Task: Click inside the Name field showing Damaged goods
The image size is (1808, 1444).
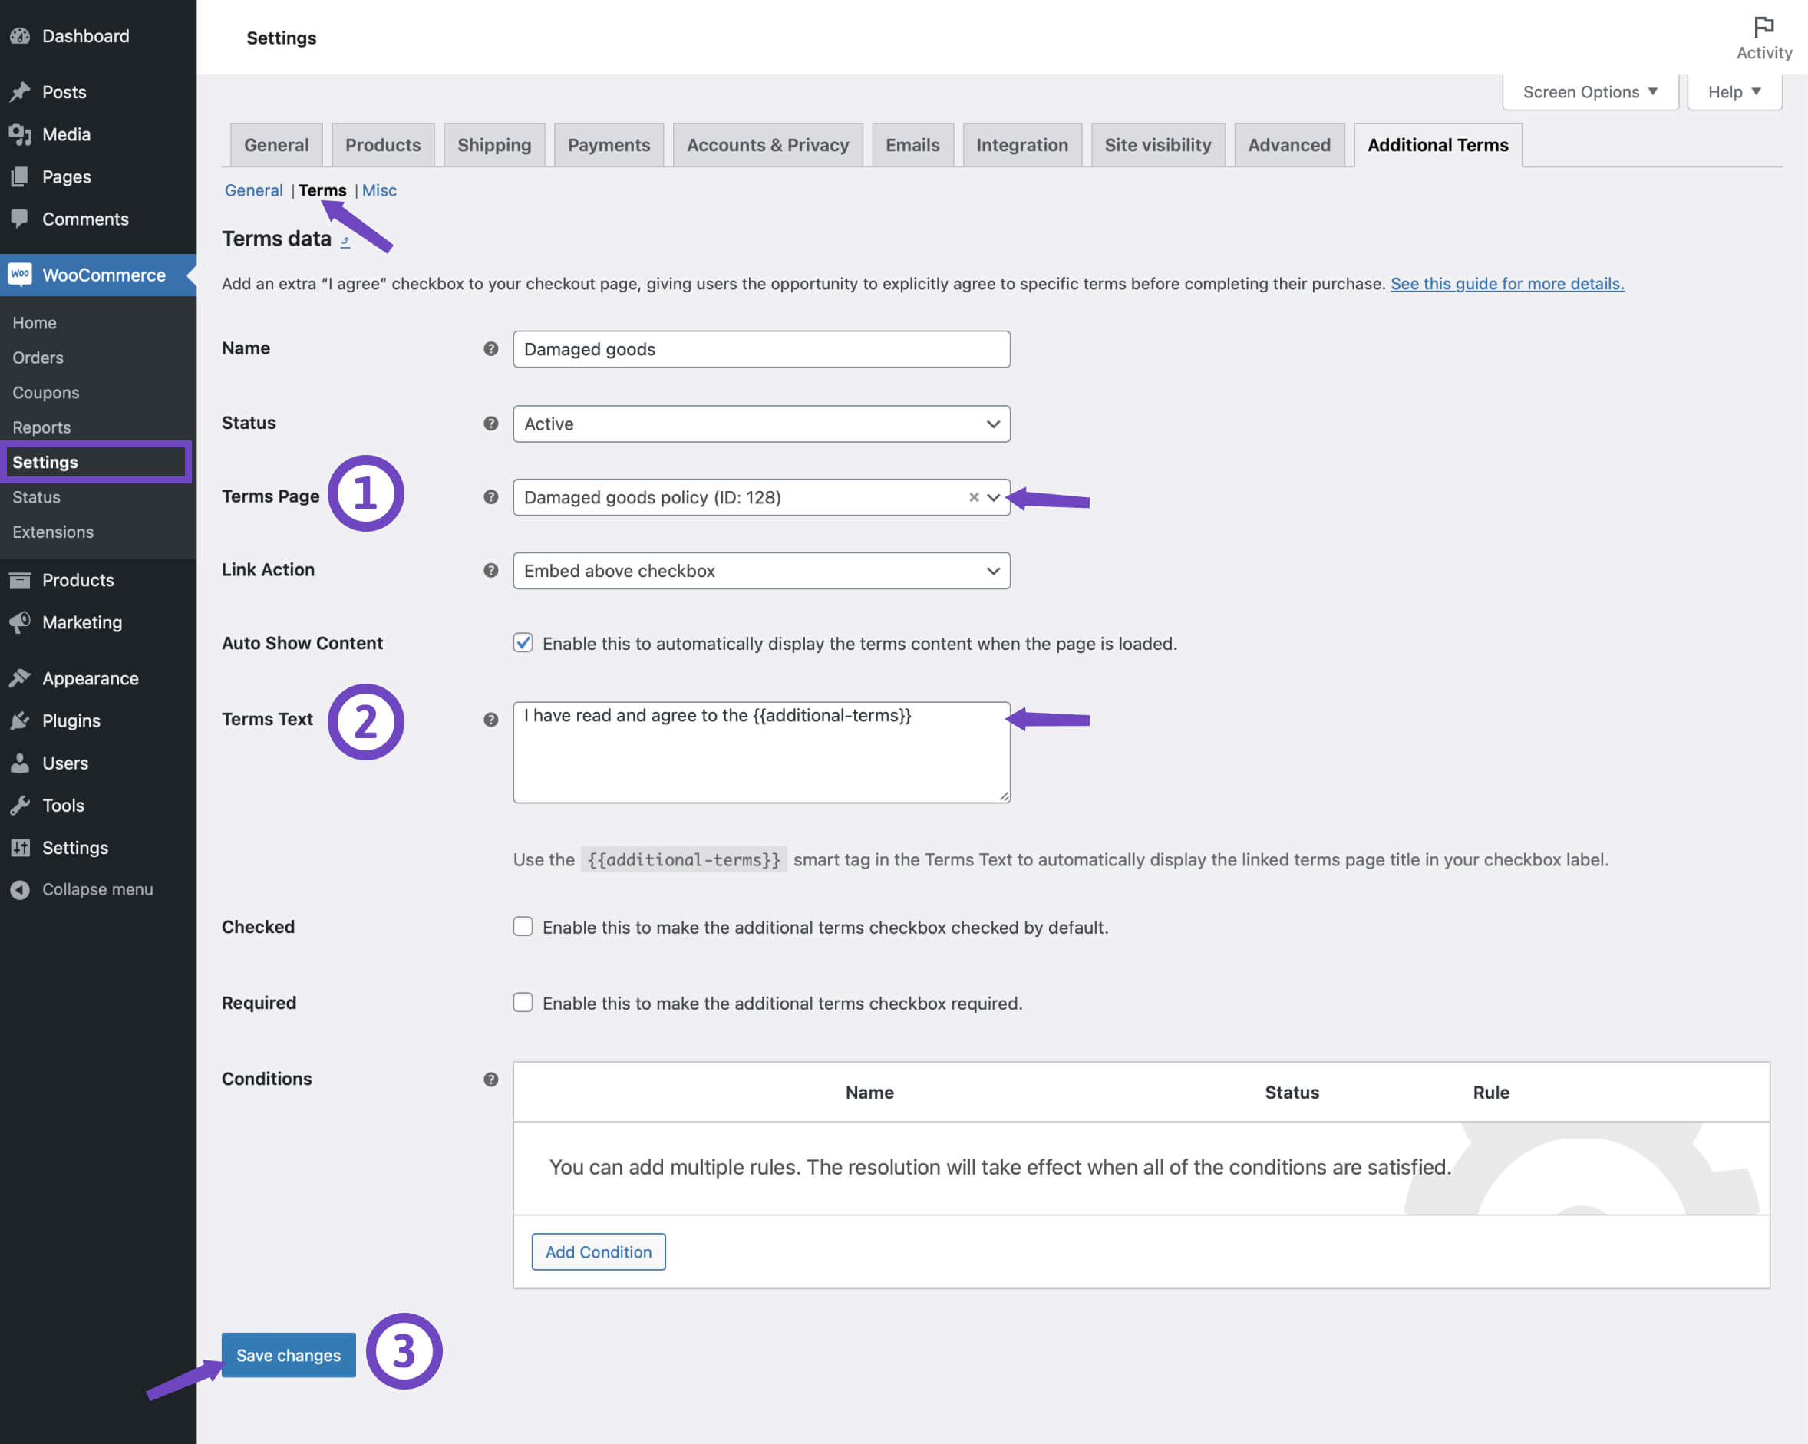Action: point(760,349)
